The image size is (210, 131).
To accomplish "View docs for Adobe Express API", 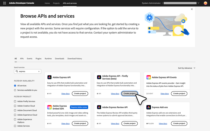I will click(65, 94).
